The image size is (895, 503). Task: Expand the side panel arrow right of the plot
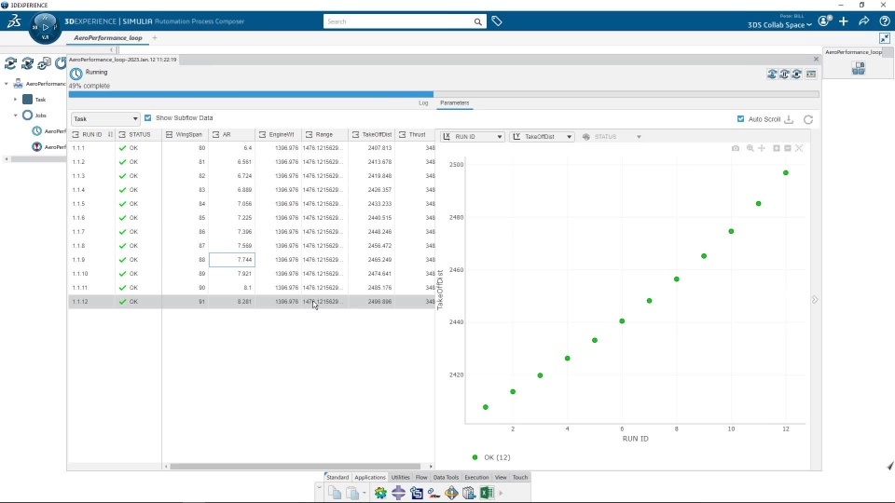(815, 299)
